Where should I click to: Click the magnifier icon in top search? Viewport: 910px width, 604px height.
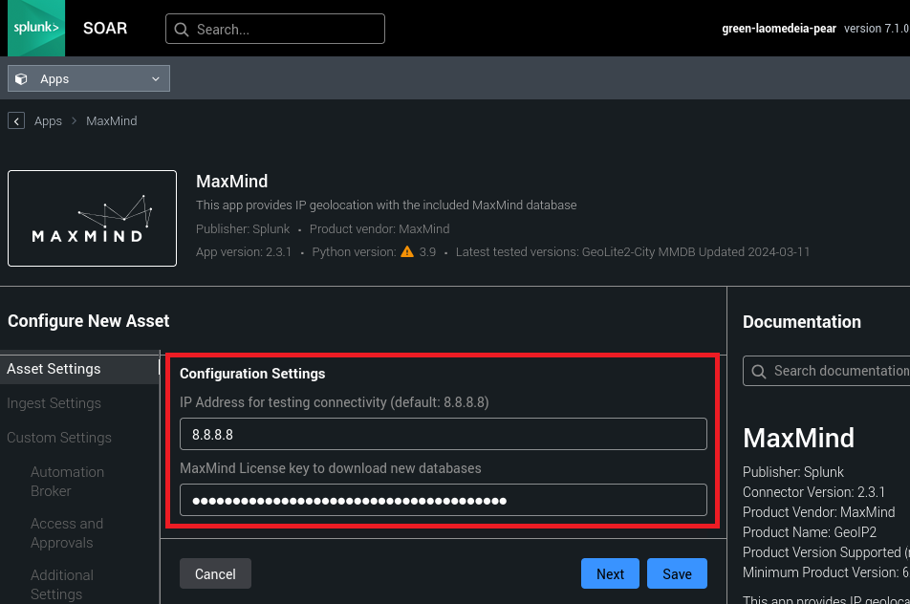[182, 30]
